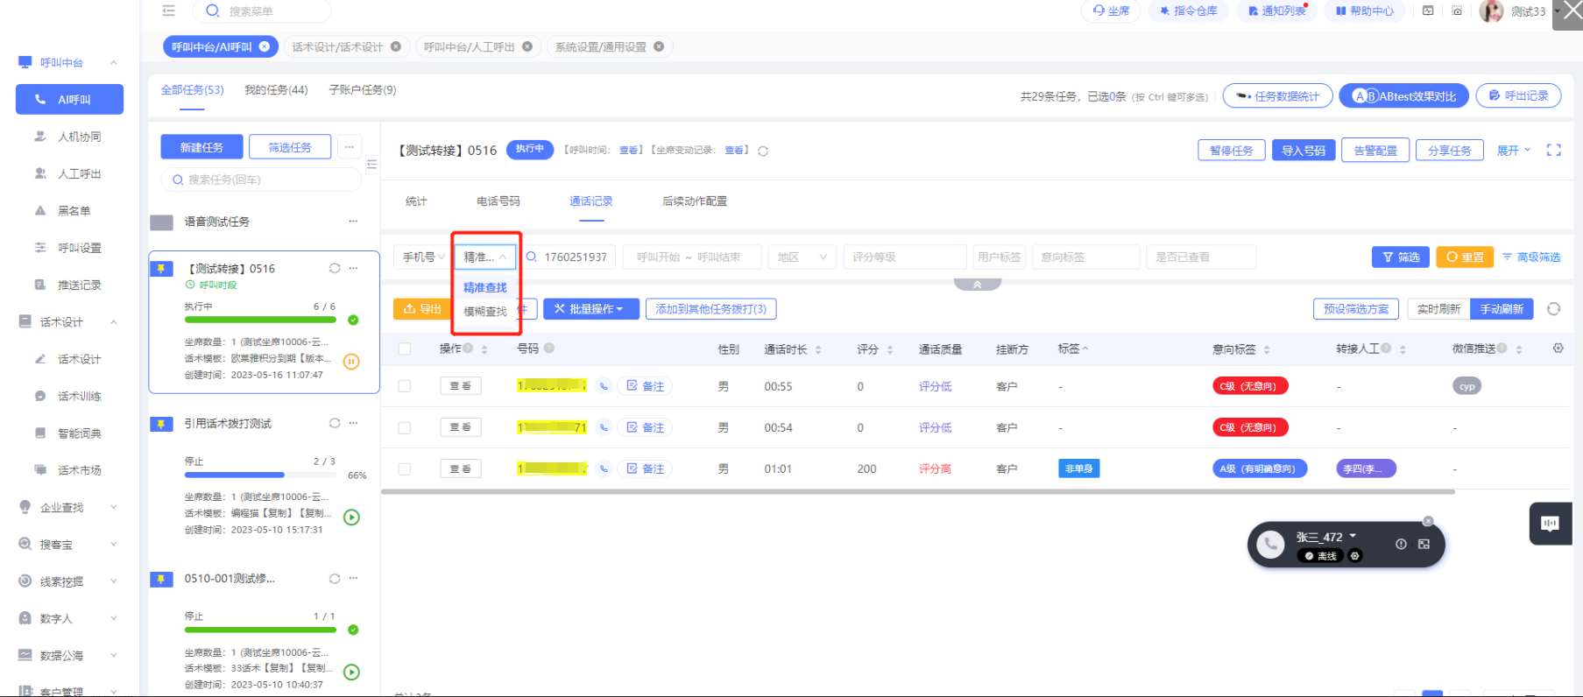Click phone dial icon in first record row

604,386
